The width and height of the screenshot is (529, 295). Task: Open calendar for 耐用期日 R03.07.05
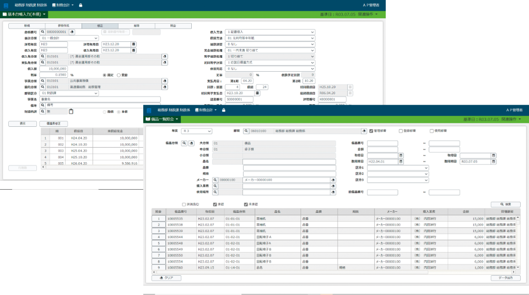click(493, 162)
